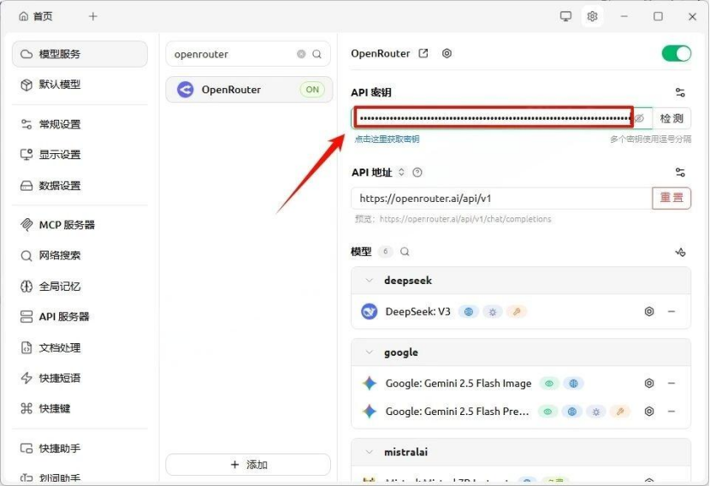
Task: Open Gemini 2.5 Flash Image settings icon
Action: (x=649, y=383)
